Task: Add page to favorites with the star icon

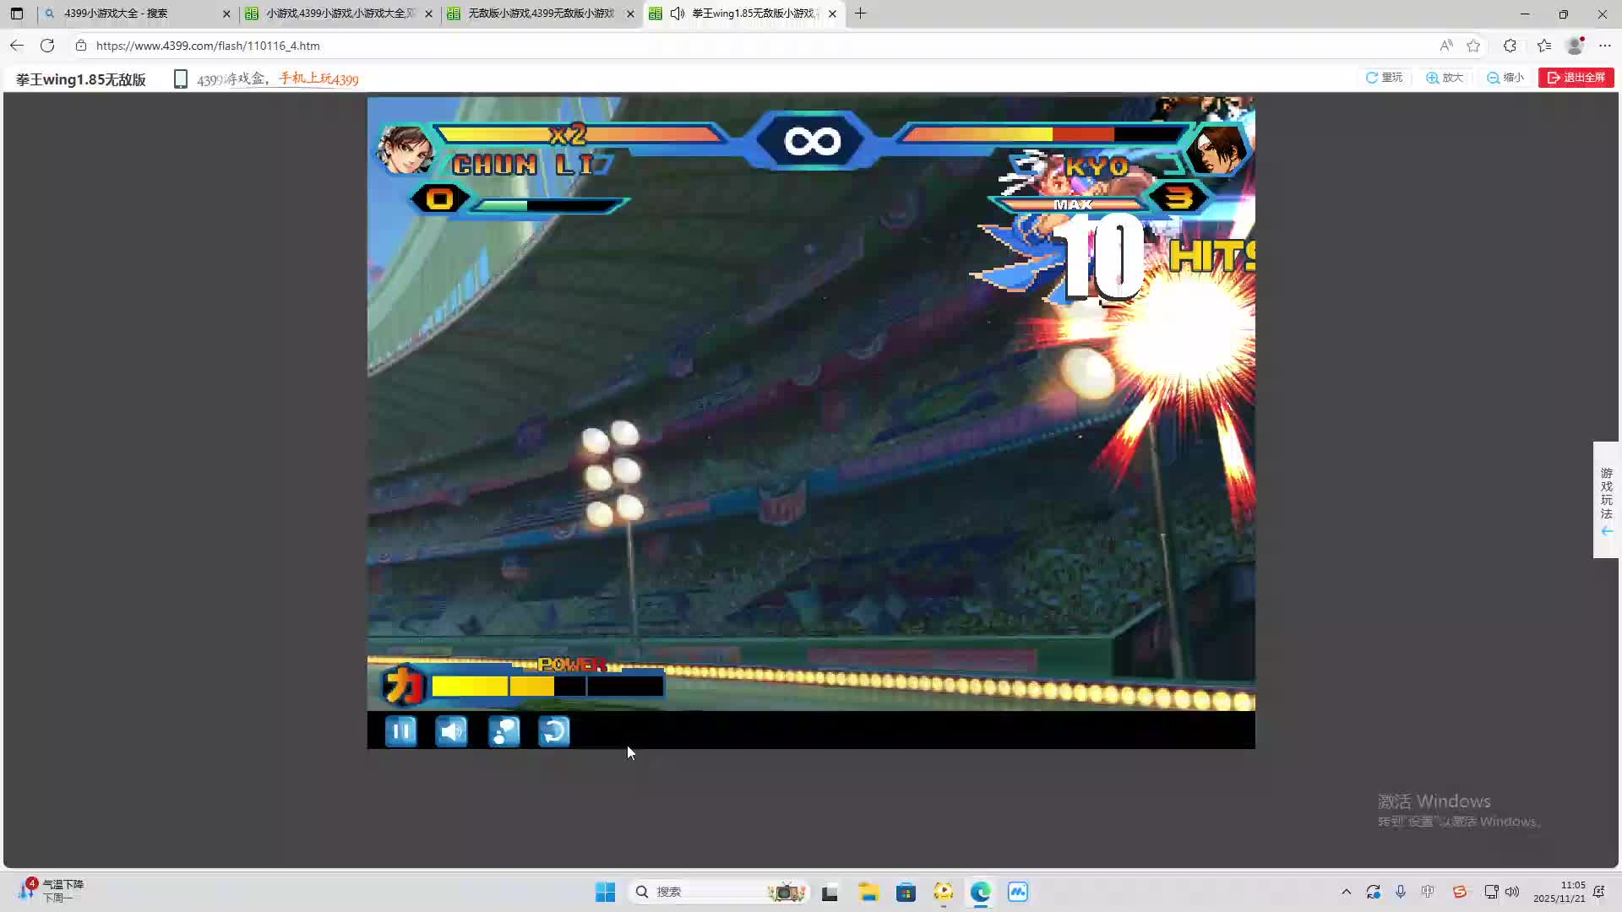Action: coord(1473,46)
